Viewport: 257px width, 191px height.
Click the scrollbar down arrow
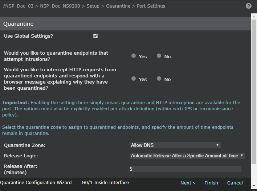click(x=254, y=186)
